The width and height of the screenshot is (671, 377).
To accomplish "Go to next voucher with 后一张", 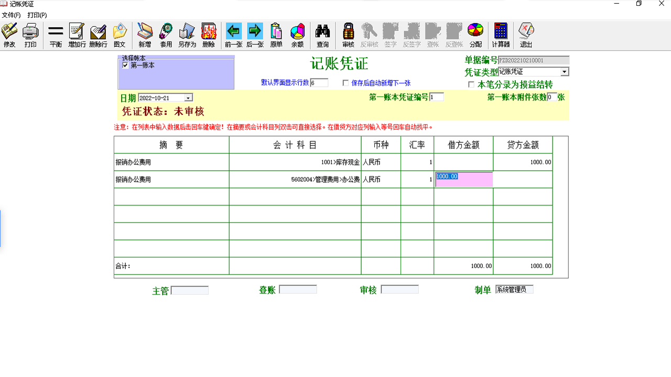I will pos(255,35).
